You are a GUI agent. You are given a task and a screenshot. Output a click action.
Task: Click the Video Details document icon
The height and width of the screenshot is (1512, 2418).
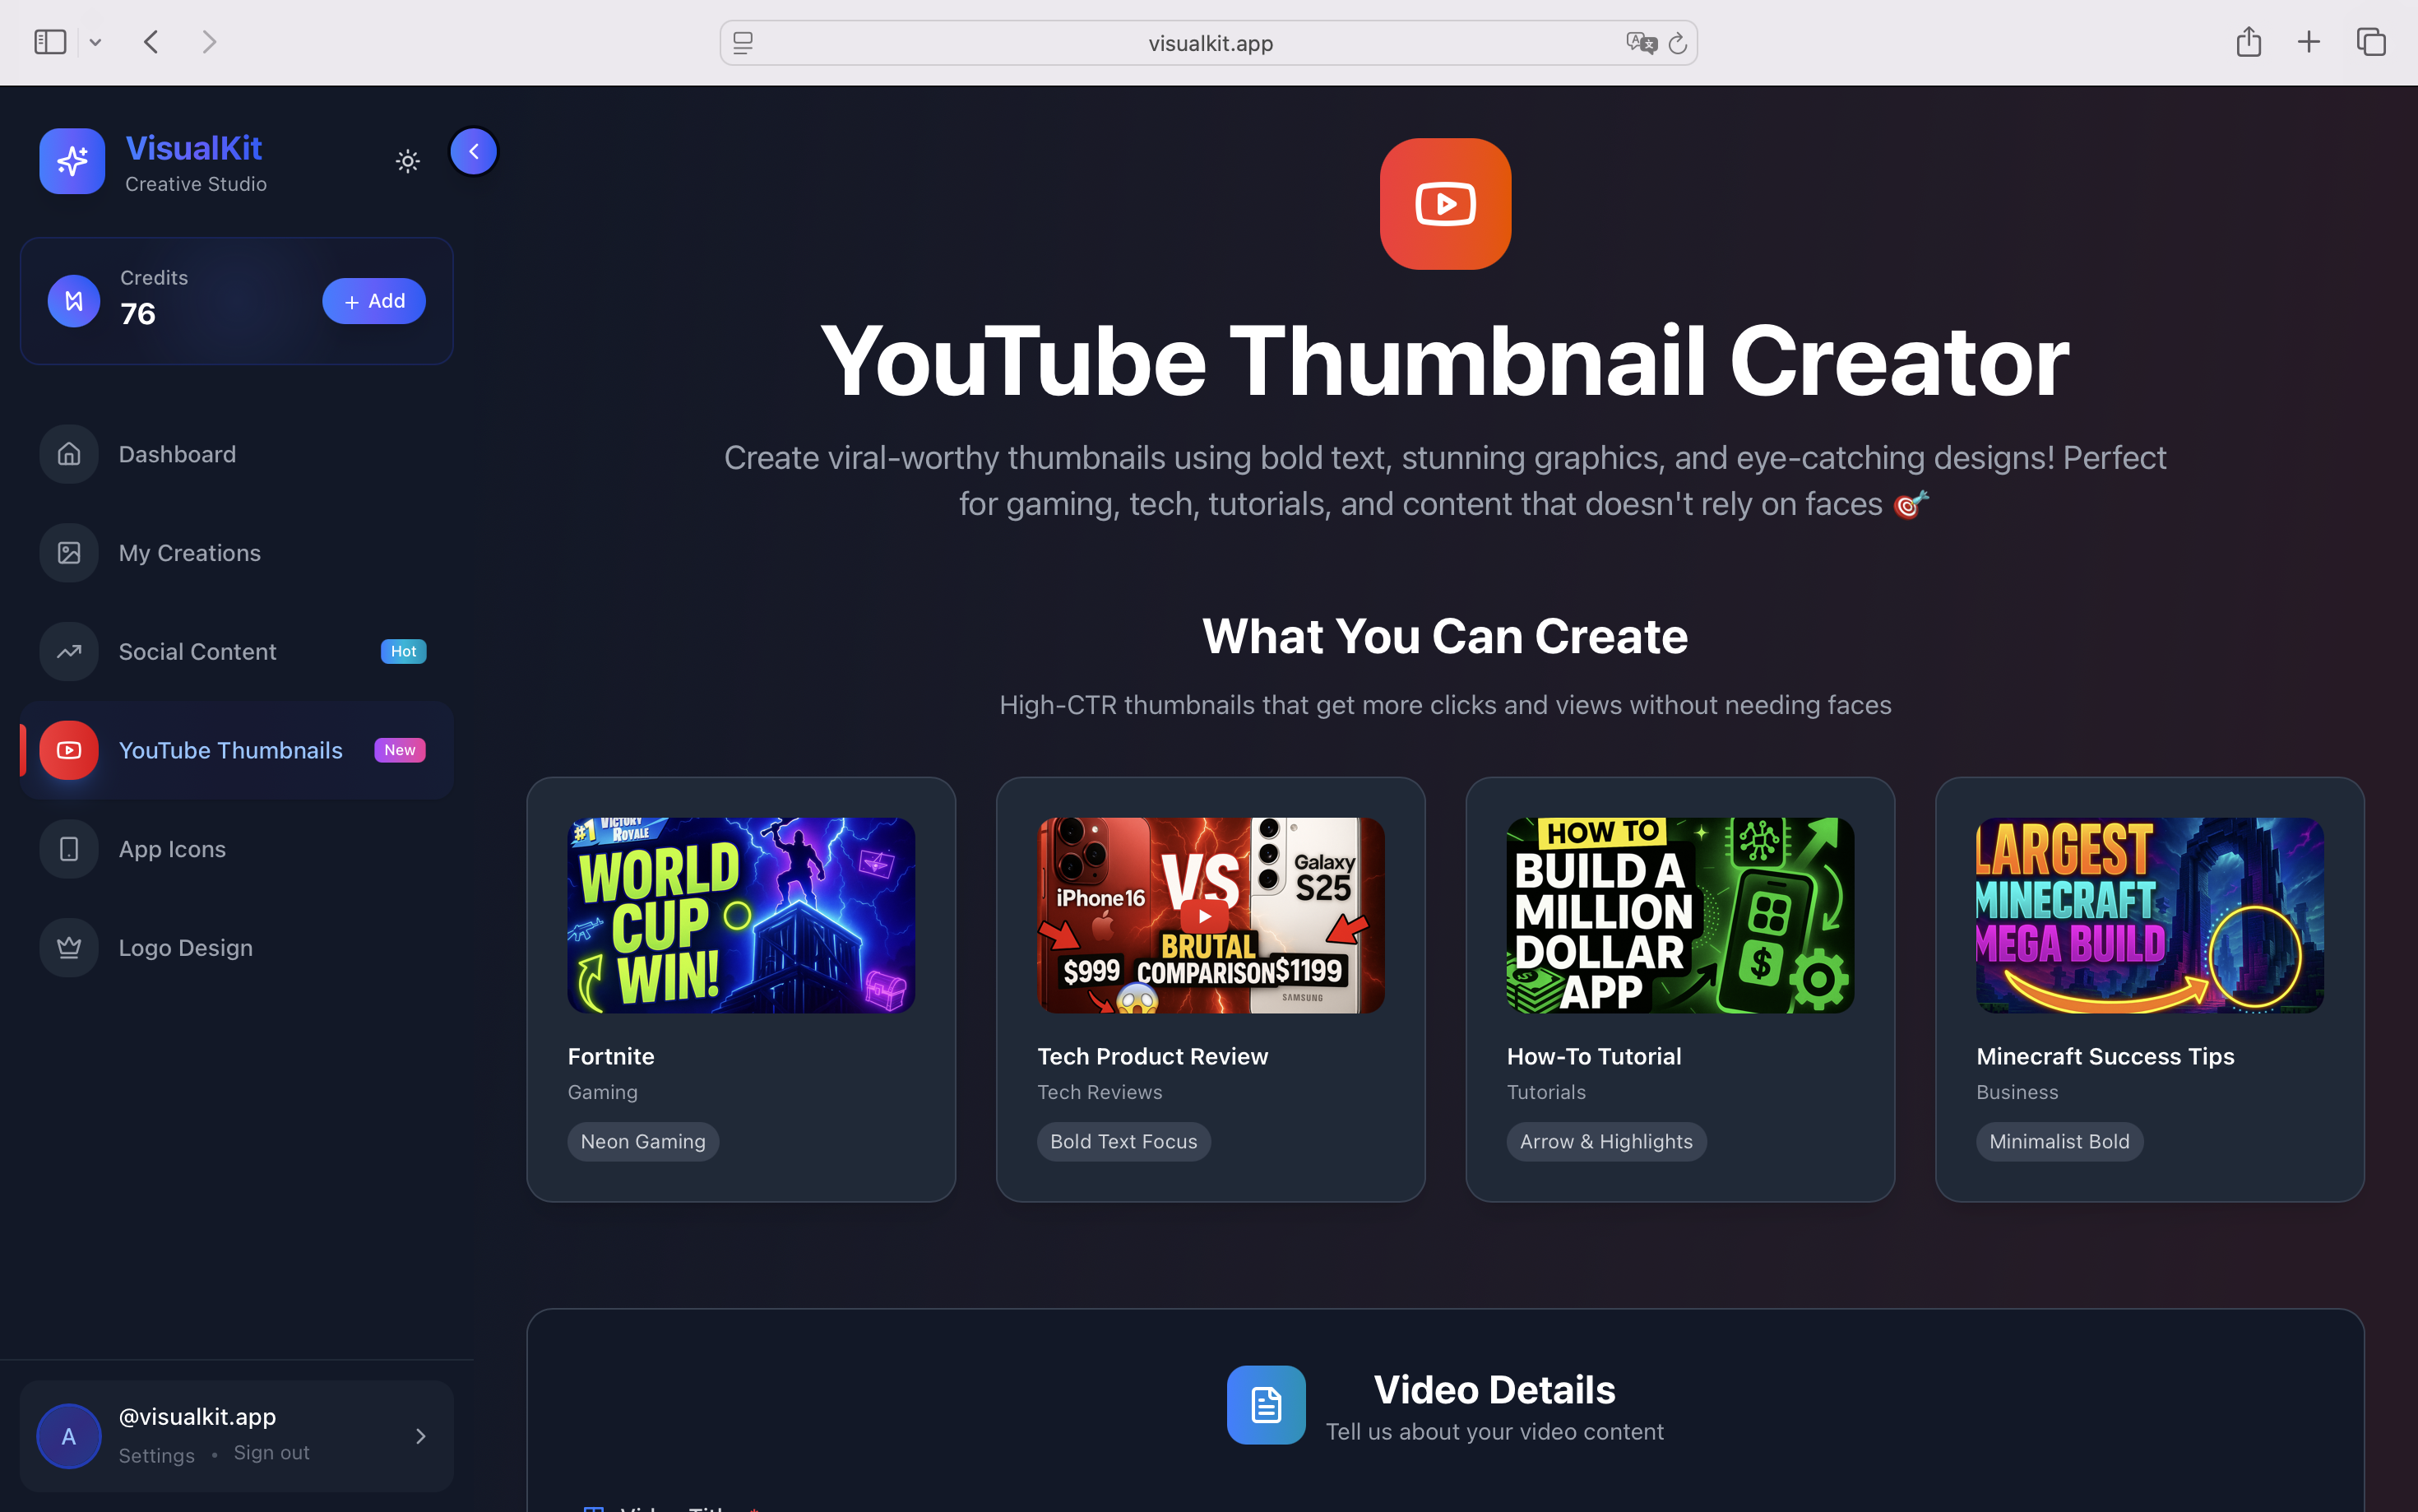(1267, 1405)
